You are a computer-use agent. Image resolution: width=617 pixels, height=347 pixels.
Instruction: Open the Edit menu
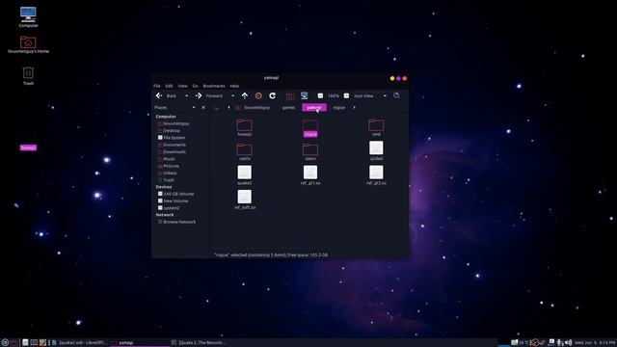[x=170, y=86]
